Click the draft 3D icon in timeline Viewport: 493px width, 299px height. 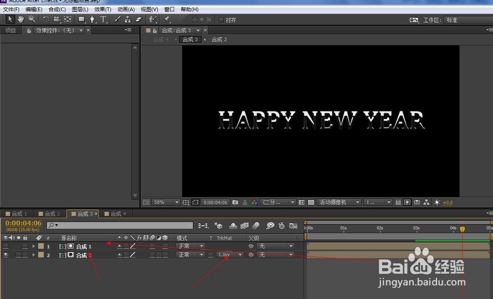[218, 226]
